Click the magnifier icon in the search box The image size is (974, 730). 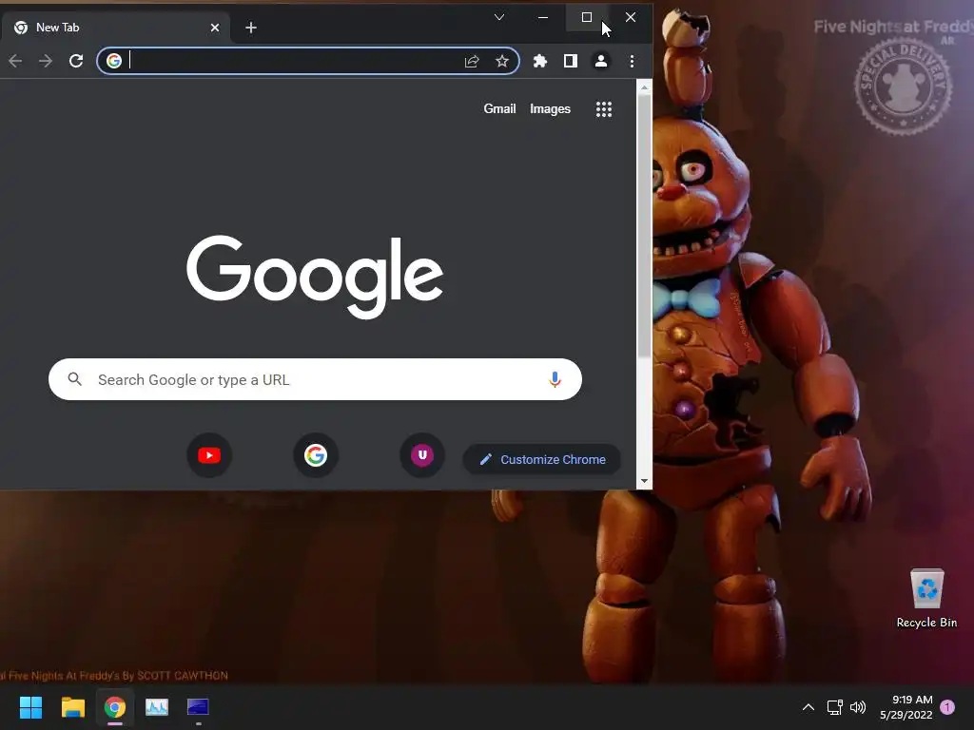(74, 379)
